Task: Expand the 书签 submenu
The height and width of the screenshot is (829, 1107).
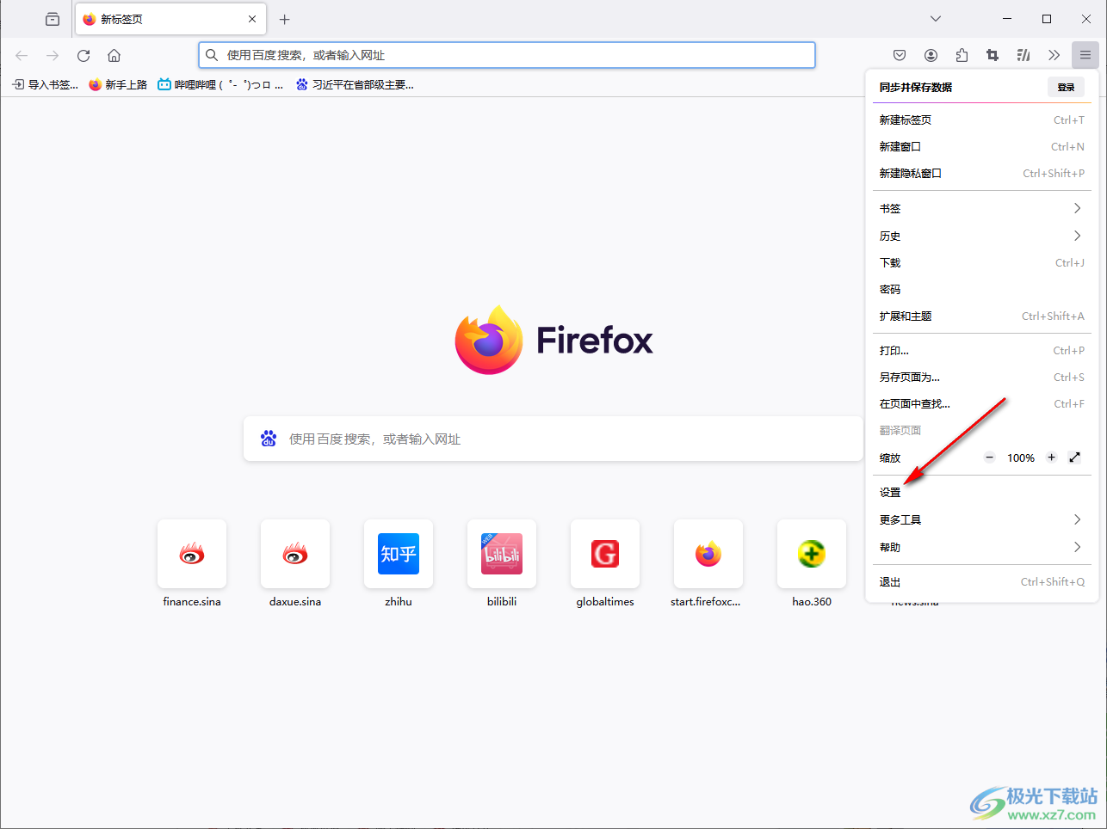Action: (981, 208)
